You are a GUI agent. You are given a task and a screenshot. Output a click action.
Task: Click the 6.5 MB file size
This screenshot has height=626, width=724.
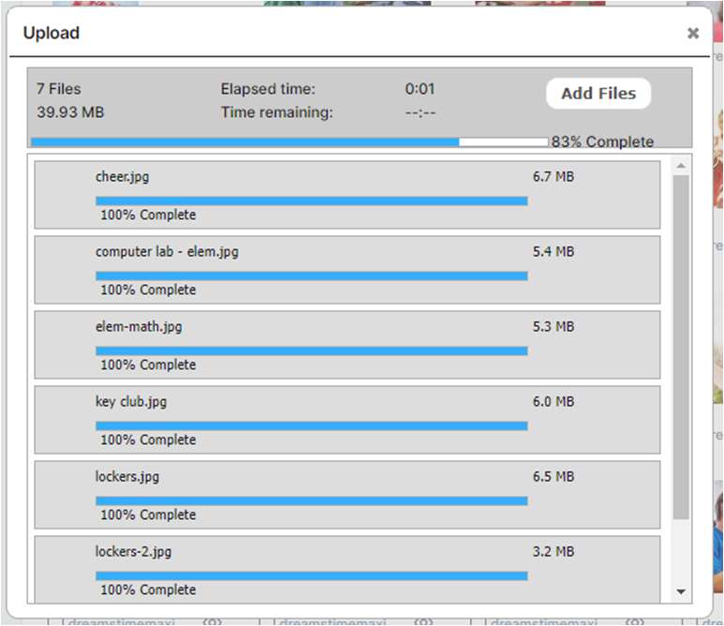click(x=554, y=476)
